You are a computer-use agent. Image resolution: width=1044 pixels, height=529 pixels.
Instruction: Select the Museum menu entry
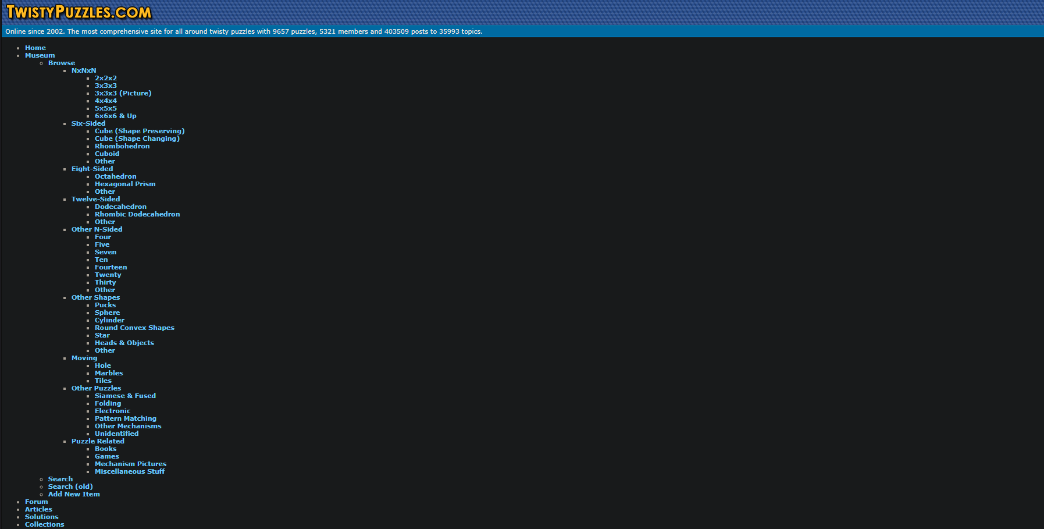coord(40,55)
